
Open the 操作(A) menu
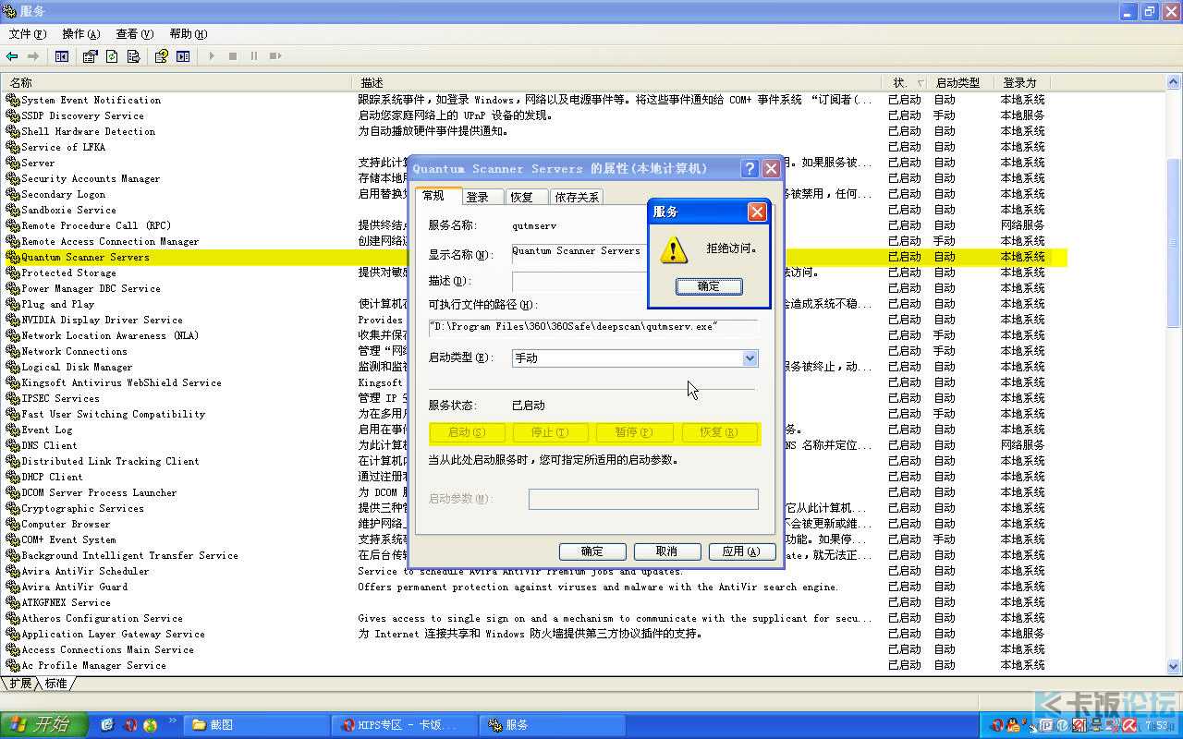[80, 34]
